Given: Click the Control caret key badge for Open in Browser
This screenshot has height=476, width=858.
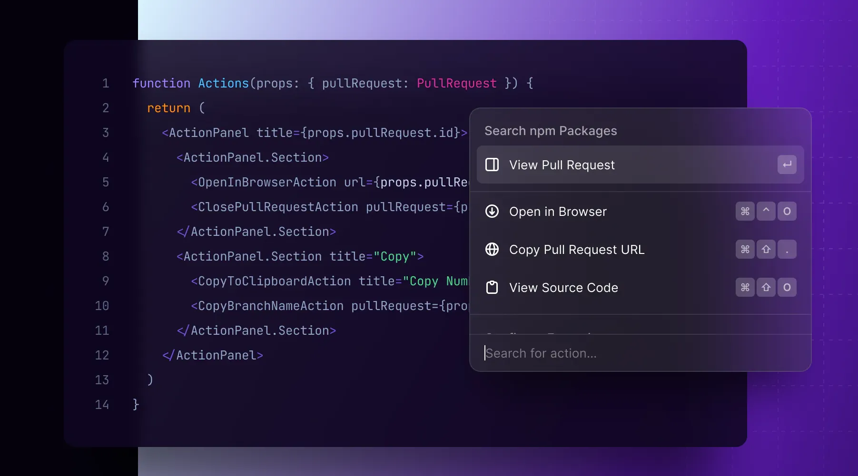Looking at the screenshot, I should click(x=766, y=211).
